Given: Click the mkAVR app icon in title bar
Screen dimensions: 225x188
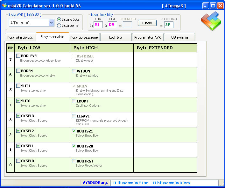Looking at the screenshot, I should point(4,6).
